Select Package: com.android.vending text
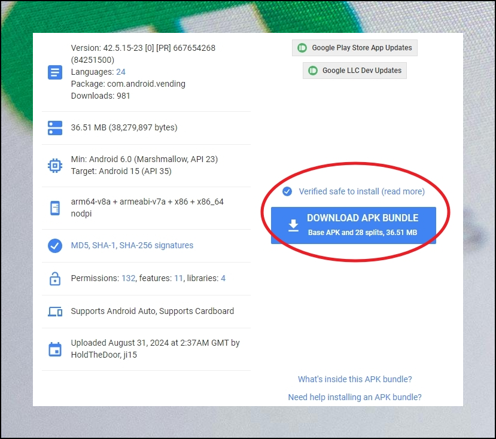The height and width of the screenshot is (439, 496). point(128,84)
